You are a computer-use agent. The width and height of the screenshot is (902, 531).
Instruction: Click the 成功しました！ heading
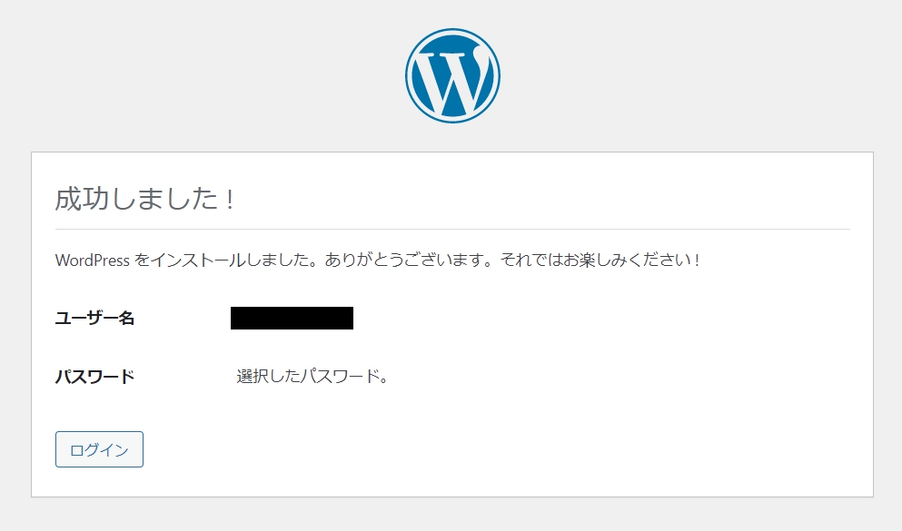(146, 199)
